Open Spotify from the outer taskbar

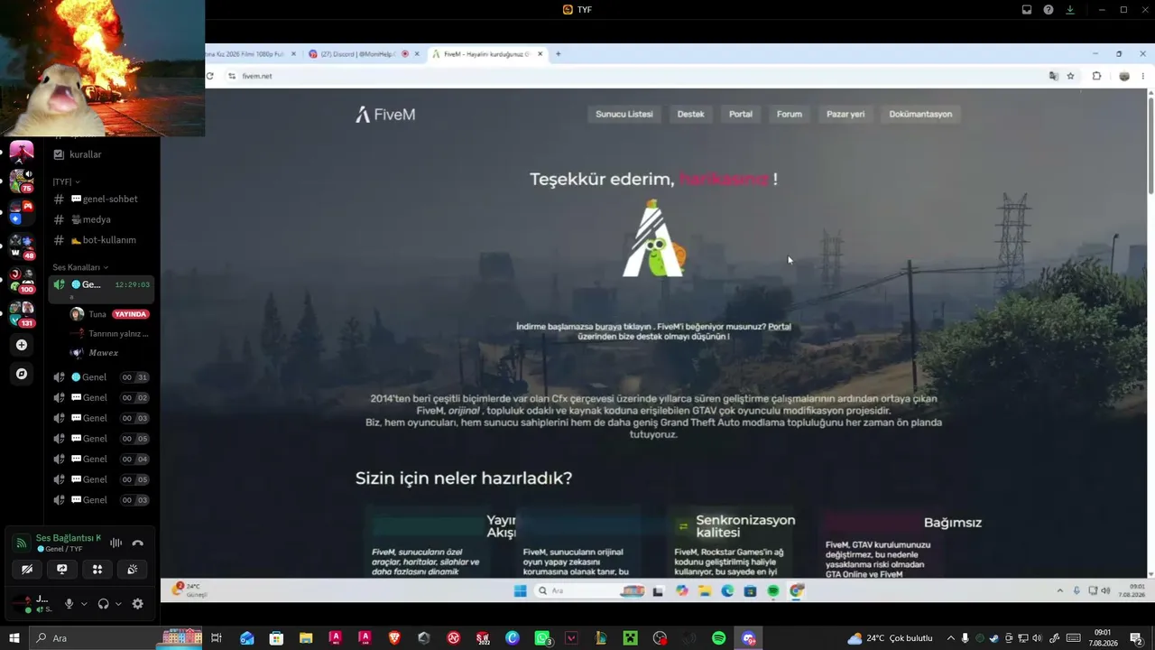719,638
